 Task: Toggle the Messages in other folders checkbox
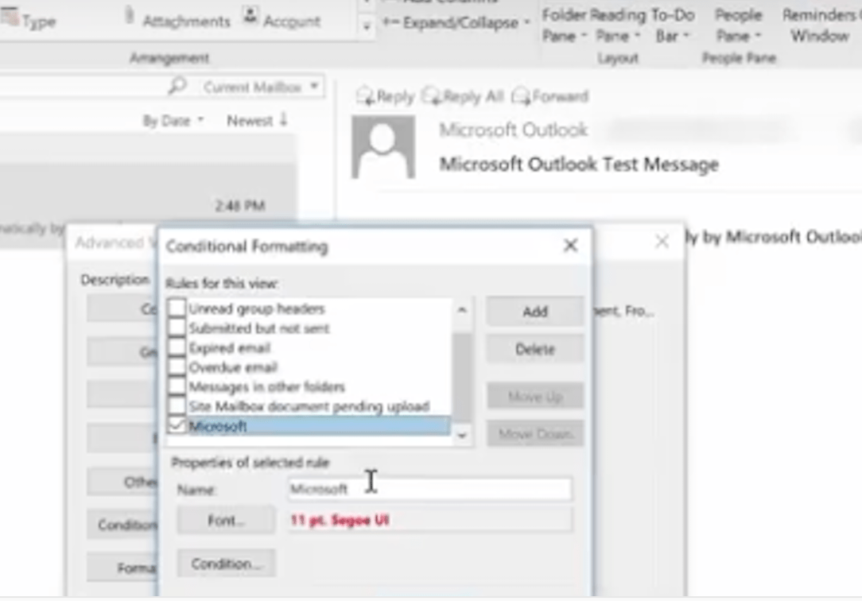tap(177, 386)
